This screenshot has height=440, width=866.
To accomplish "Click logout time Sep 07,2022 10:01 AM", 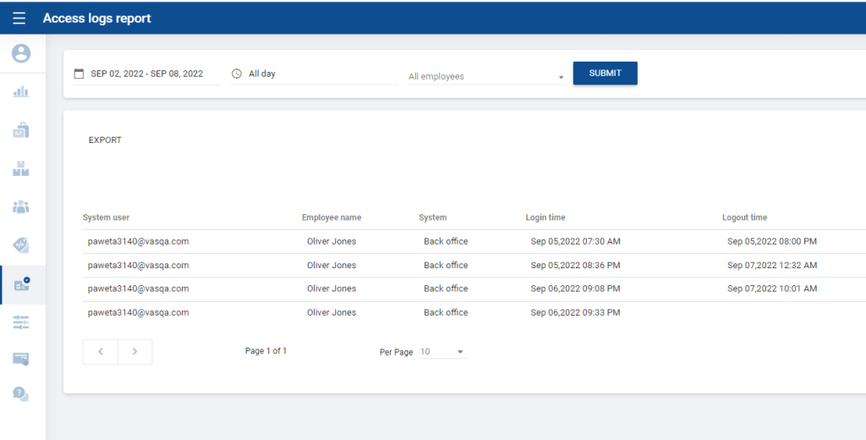I will [772, 289].
